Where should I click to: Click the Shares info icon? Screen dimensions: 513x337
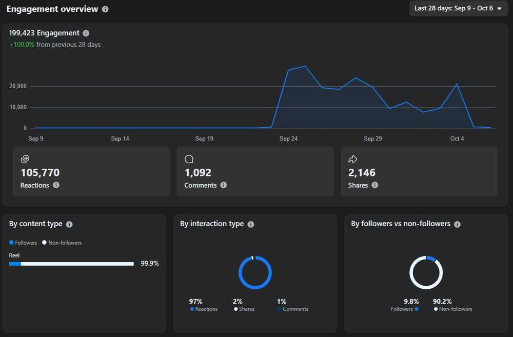[374, 185]
